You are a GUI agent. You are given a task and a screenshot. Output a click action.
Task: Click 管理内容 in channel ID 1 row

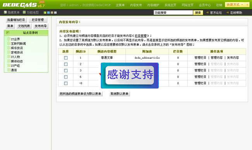pos(216,58)
